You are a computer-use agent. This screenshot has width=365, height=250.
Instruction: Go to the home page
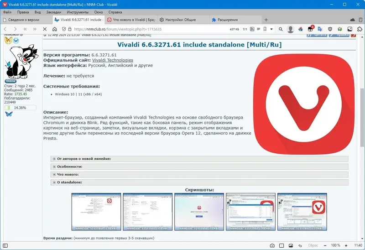tap(54, 29)
